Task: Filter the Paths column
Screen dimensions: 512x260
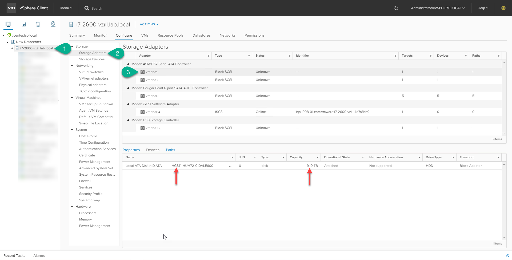Action: (x=499, y=56)
